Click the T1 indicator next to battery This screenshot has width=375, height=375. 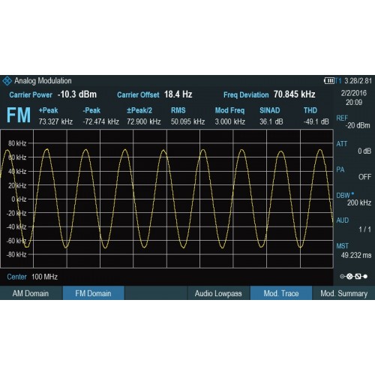[x=338, y=81]
